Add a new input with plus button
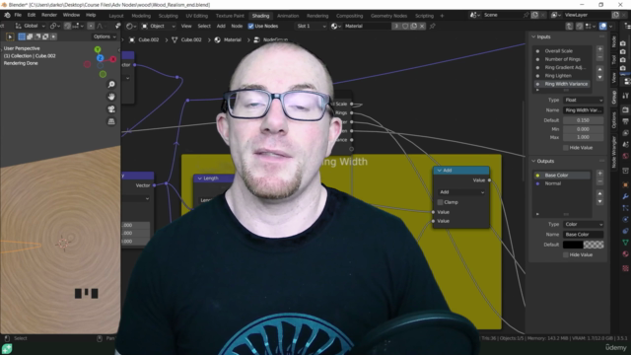The height and width of the screenshot is (355, 631). point(600,49)
